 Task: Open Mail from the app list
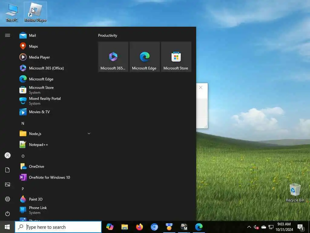(55, 35)
